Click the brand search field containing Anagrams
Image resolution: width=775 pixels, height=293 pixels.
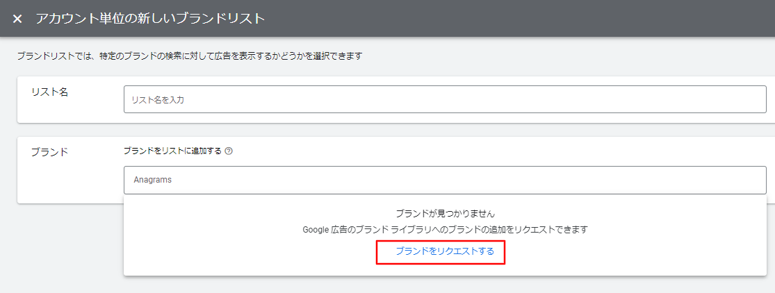pyautogui.click(x=445, y=180)
